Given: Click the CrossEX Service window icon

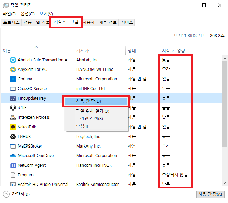Looking at the screenshot, I should pyautogui.click(x=13, y=89).
